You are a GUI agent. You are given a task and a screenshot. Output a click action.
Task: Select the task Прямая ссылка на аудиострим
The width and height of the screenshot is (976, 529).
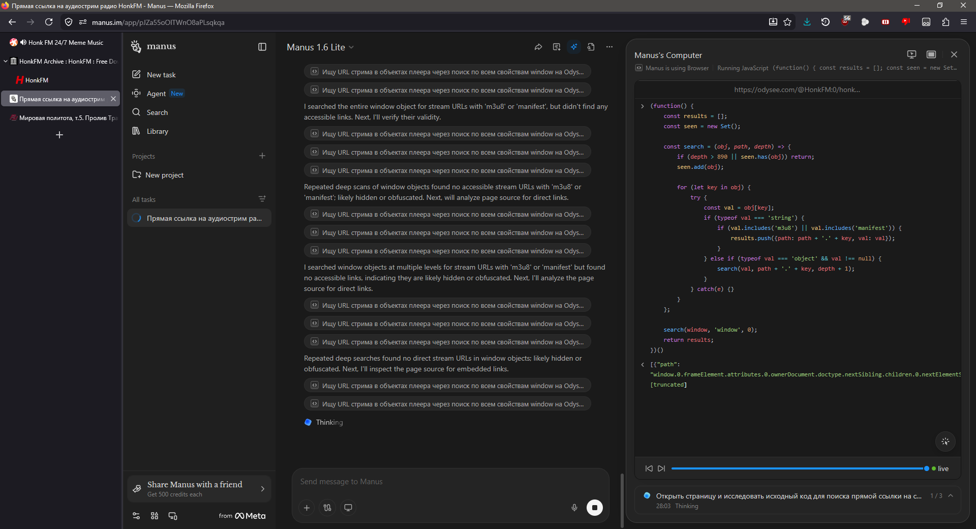199,218
